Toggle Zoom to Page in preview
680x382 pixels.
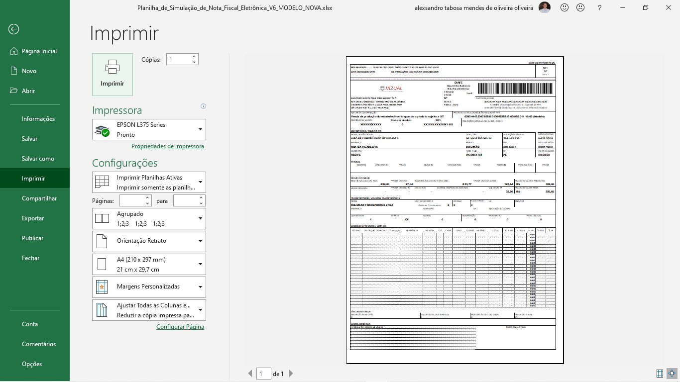[x=672, y=374]
